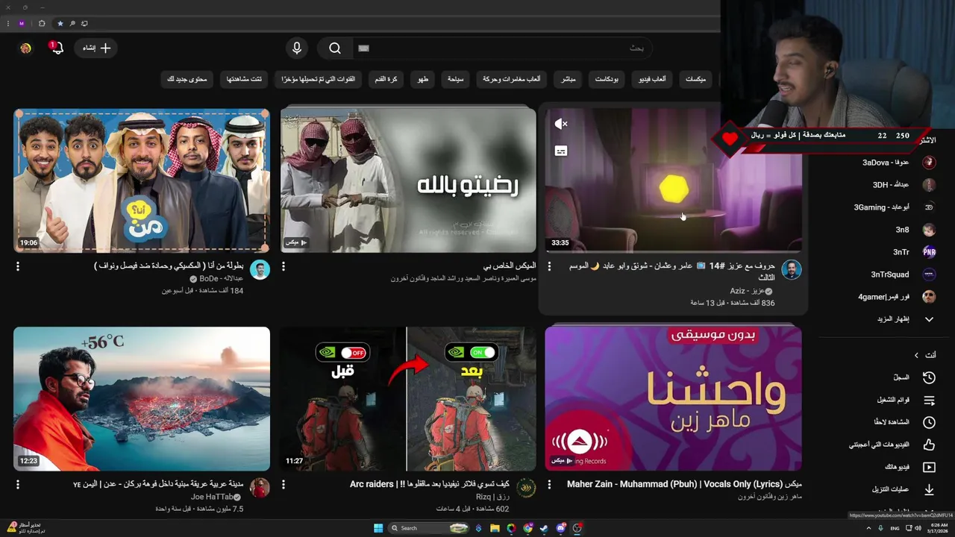Open Steam from the taskbar
The image size is (955, 537).
544,528
